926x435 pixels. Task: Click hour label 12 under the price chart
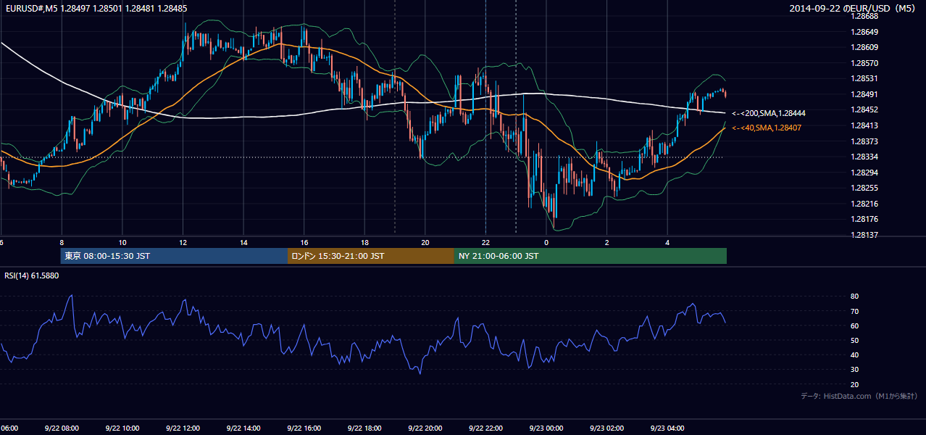tap(183, 242)
